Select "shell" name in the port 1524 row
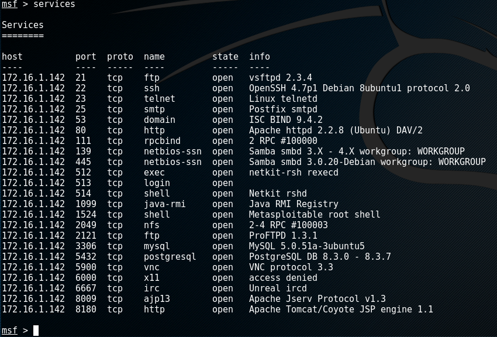This screenshot has width=497, height=337. pos(157,214)
